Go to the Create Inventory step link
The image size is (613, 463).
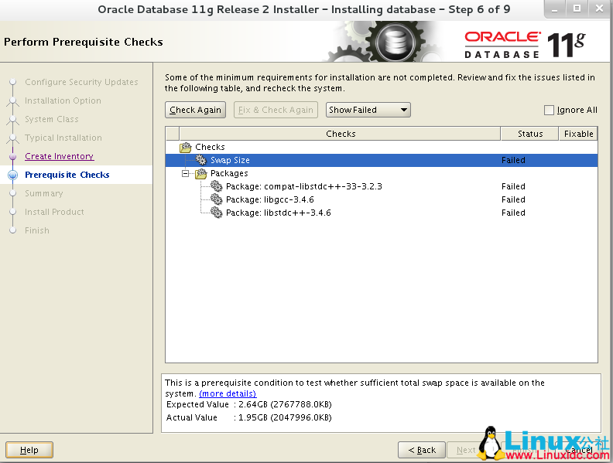(60, 156)
